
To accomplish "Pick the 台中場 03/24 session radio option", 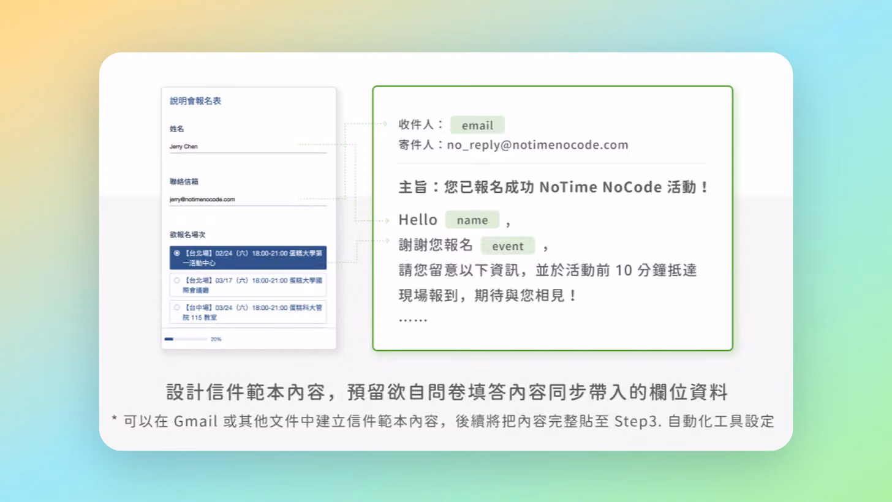I will (x=248, y=312).
